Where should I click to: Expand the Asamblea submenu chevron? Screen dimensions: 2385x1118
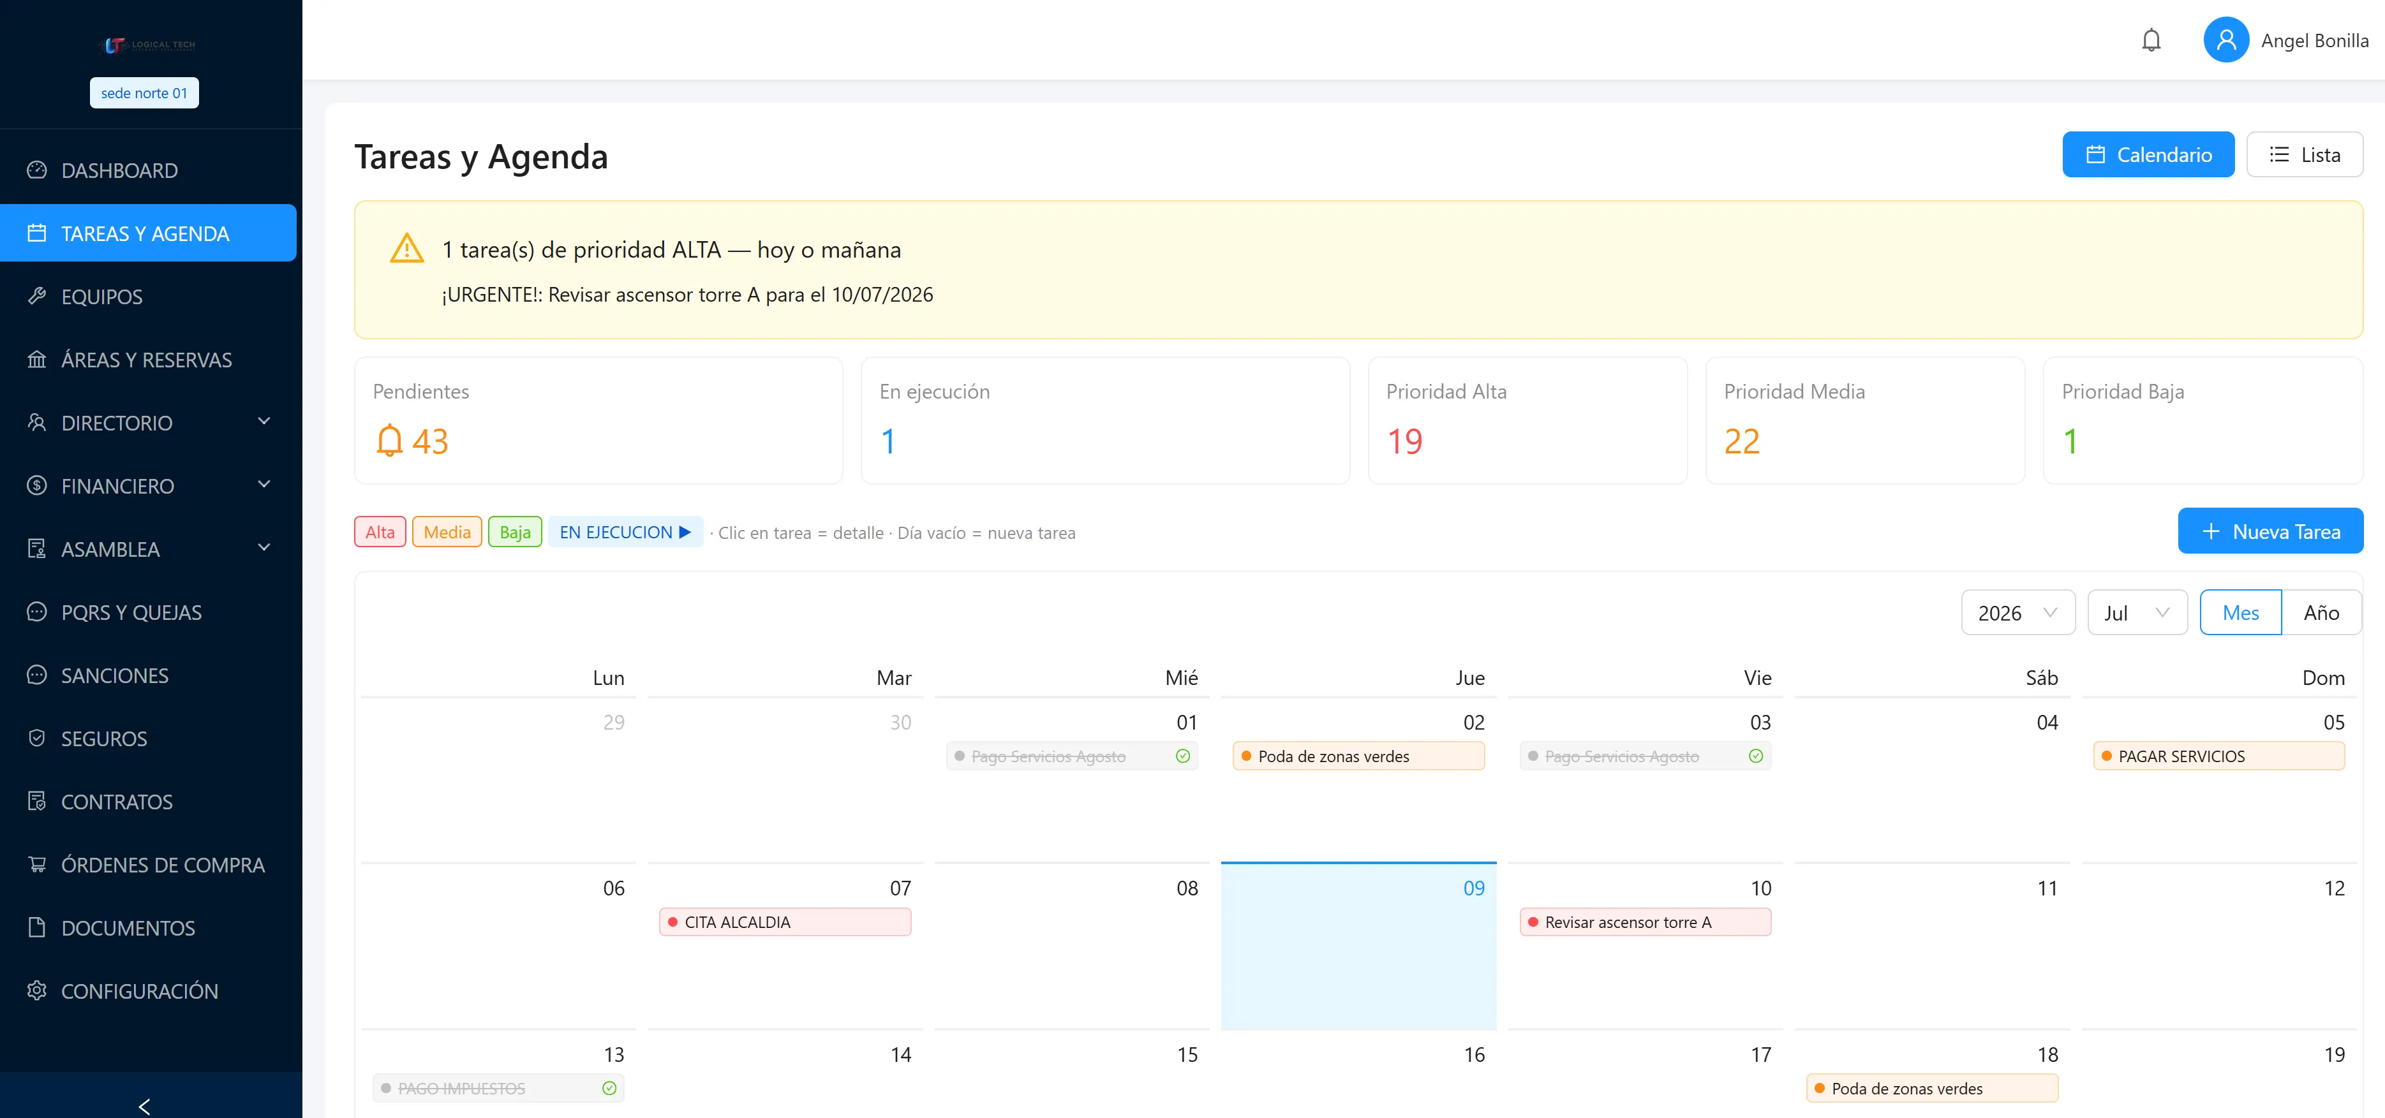click(x=264, y=547)
